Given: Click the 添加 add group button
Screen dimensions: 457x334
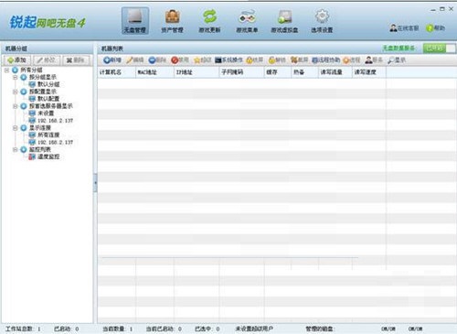Looking at the screenshot, I should point(17,60).
